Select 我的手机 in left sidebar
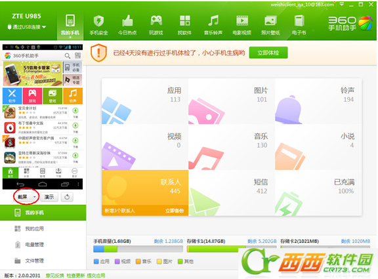 [x=43, y=213]
